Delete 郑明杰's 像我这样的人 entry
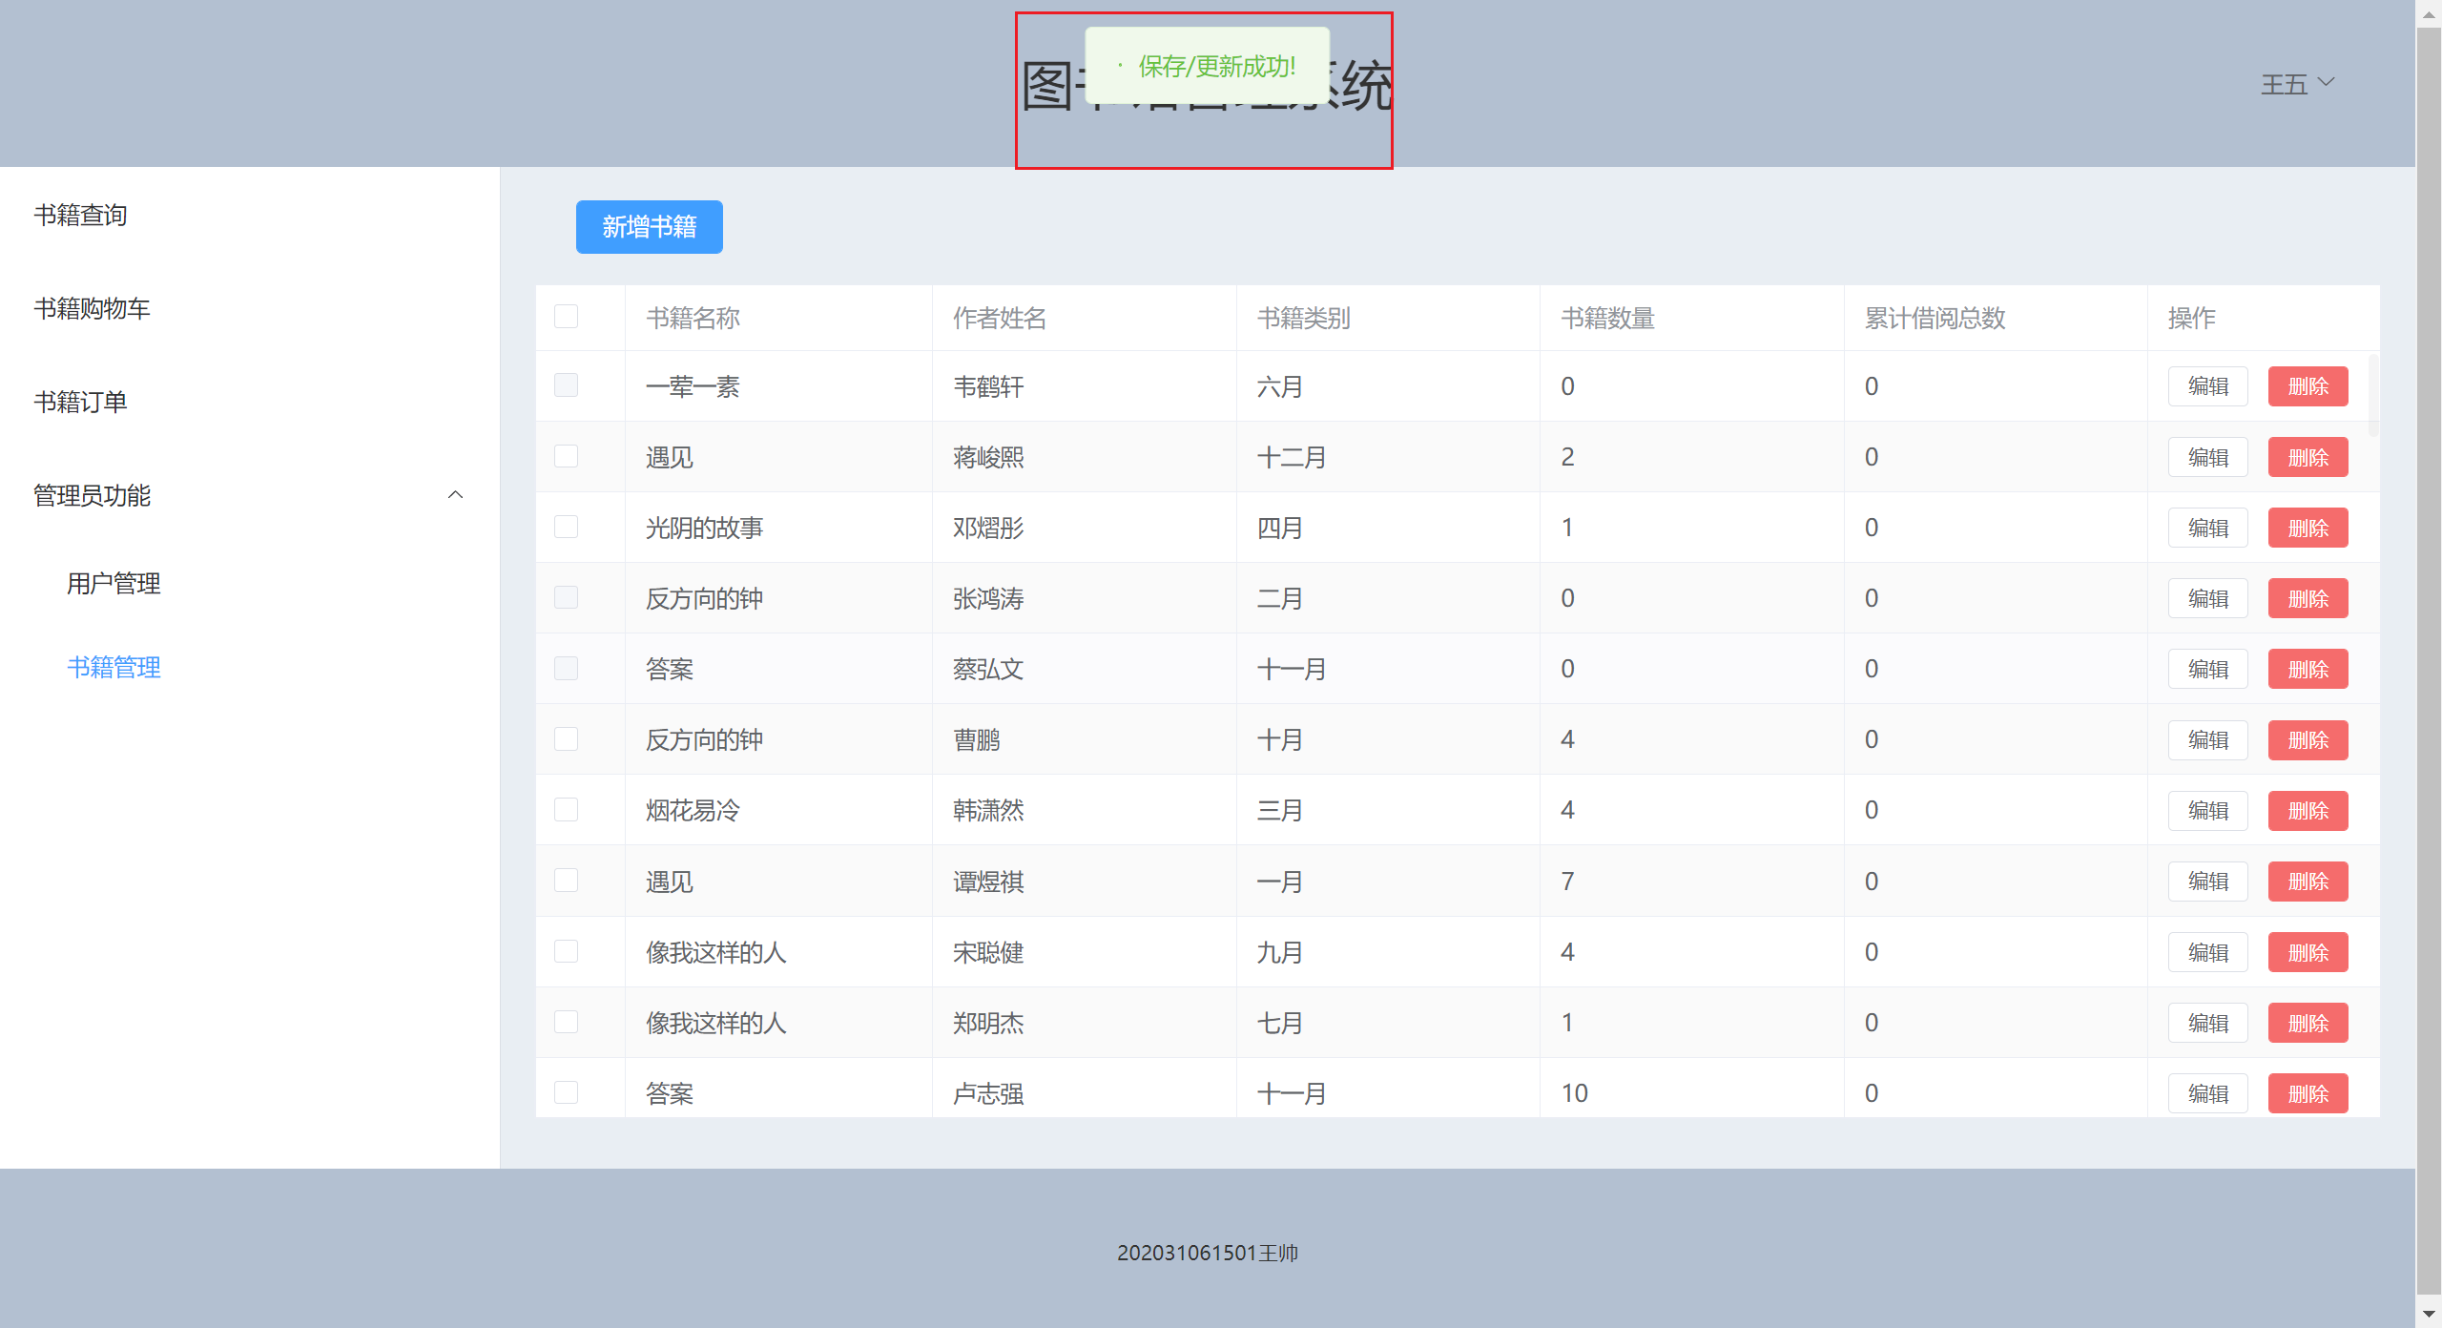 pyautogui.click(x=2307, y=1023)
